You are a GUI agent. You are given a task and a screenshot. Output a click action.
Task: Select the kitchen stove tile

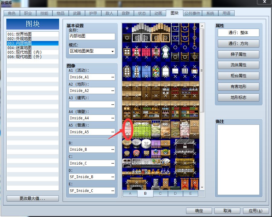pos(127,163)
